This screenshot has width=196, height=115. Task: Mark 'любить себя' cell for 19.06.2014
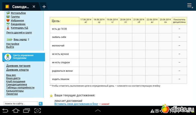(x=112, y=37)
